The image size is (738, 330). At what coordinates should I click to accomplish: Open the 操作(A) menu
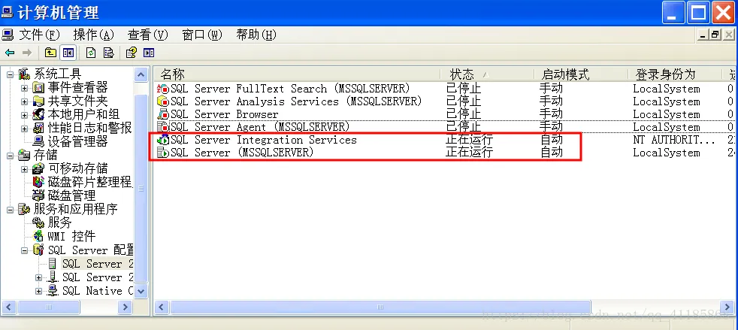(94, 35)
